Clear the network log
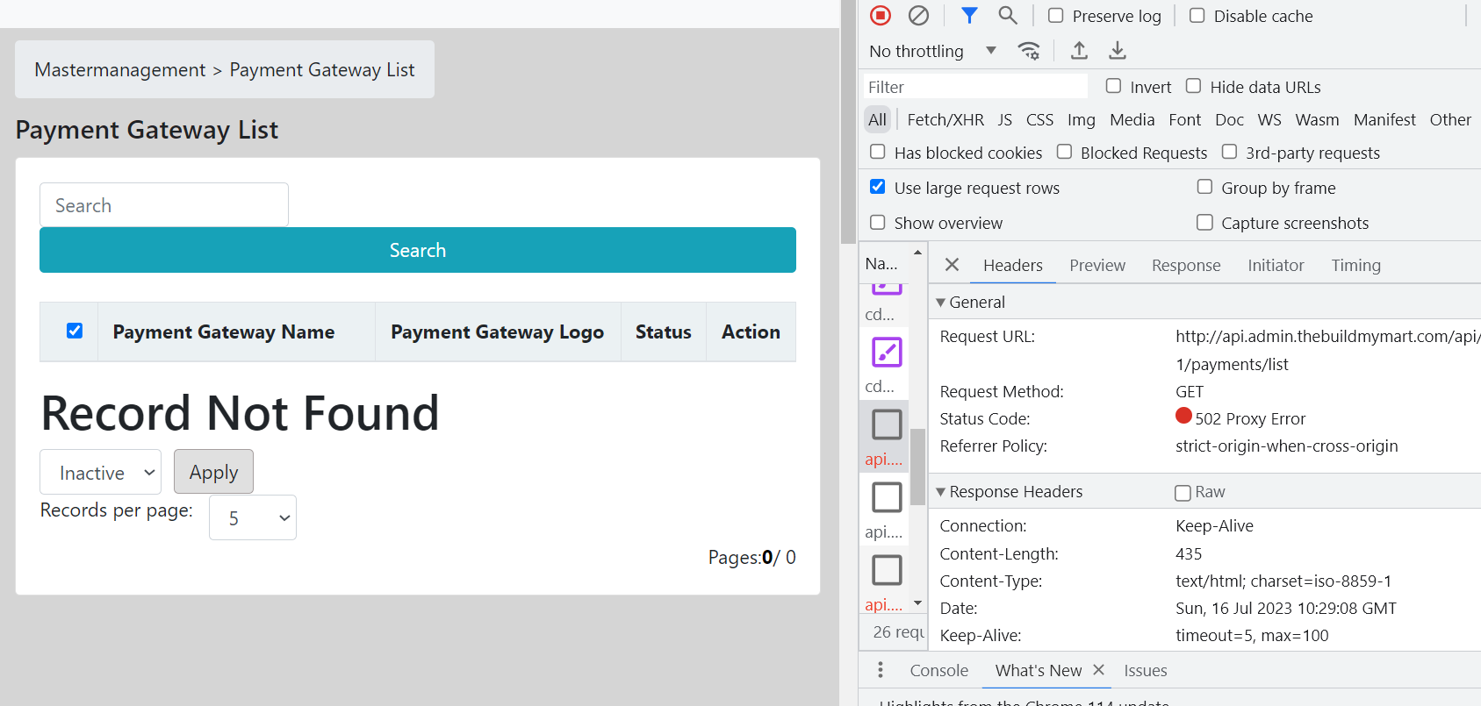 tap(918, 15)
